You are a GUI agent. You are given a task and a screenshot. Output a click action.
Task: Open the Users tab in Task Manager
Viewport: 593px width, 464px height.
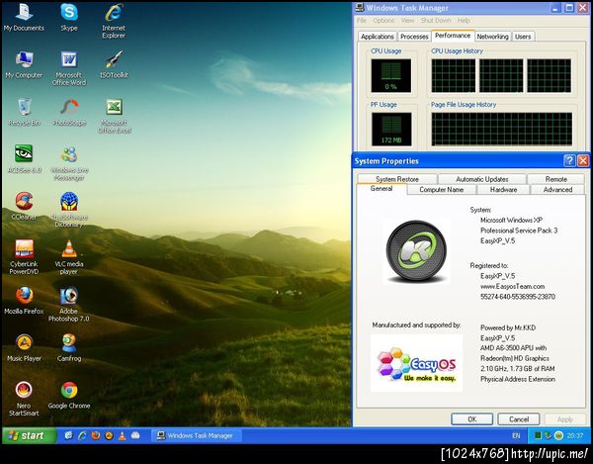(523, 37)
